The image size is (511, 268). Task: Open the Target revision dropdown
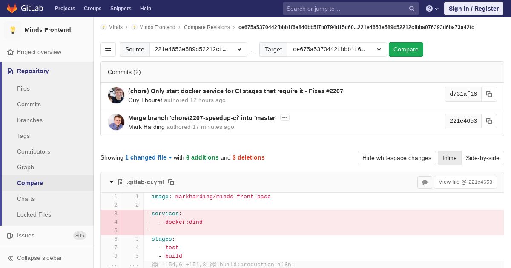tap(337, 49)
